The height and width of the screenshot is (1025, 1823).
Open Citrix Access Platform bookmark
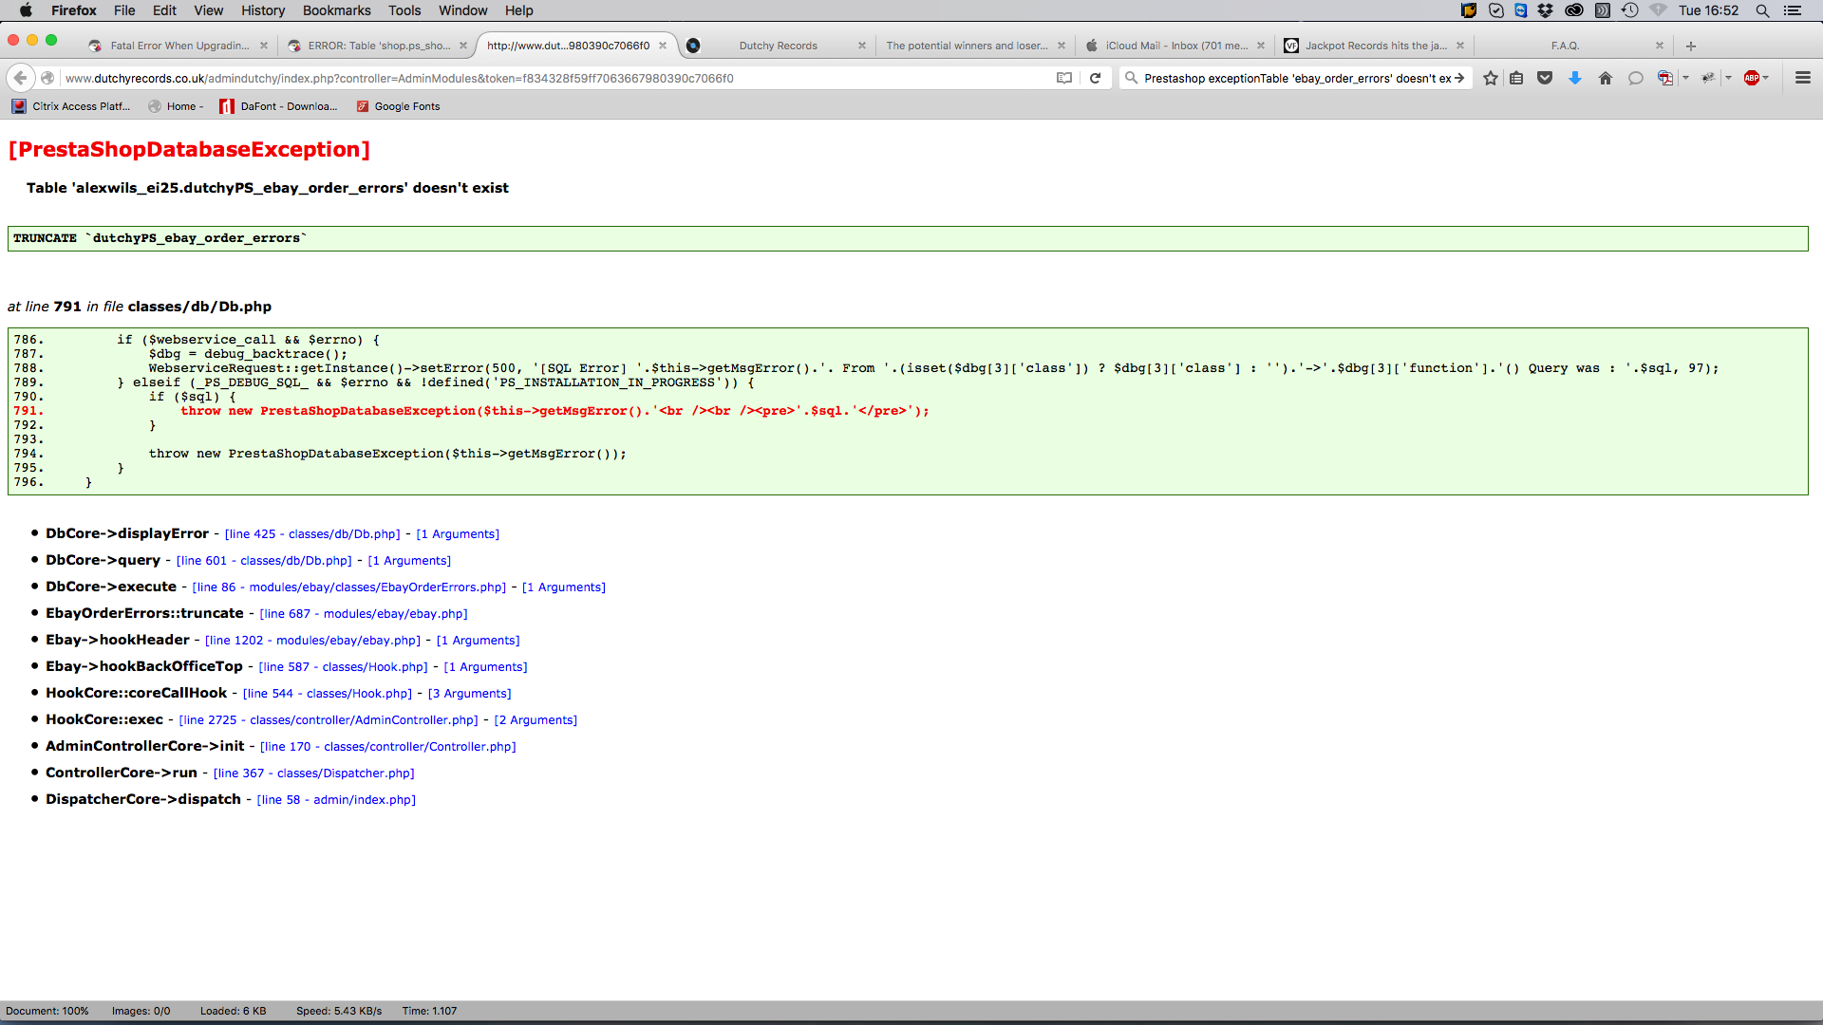tap(71, 106)
